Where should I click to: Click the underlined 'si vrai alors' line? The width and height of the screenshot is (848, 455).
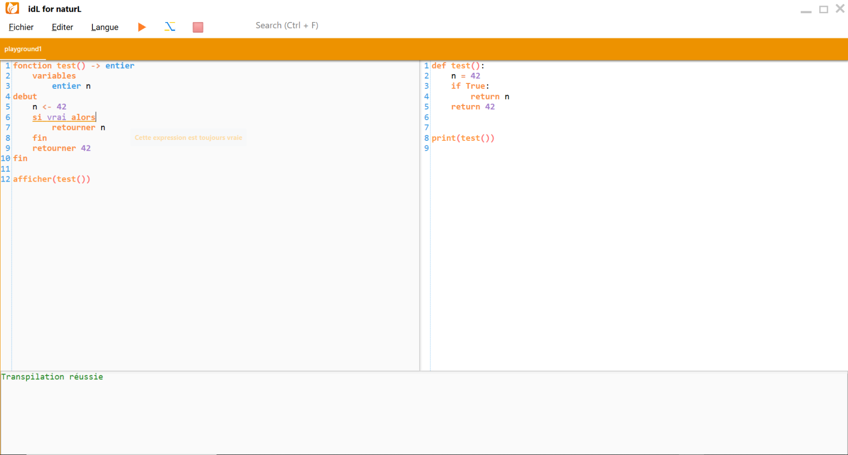coord(64,117)
